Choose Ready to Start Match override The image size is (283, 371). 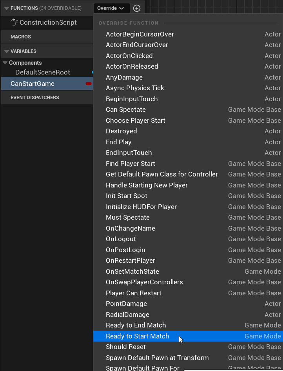[138, 336]
